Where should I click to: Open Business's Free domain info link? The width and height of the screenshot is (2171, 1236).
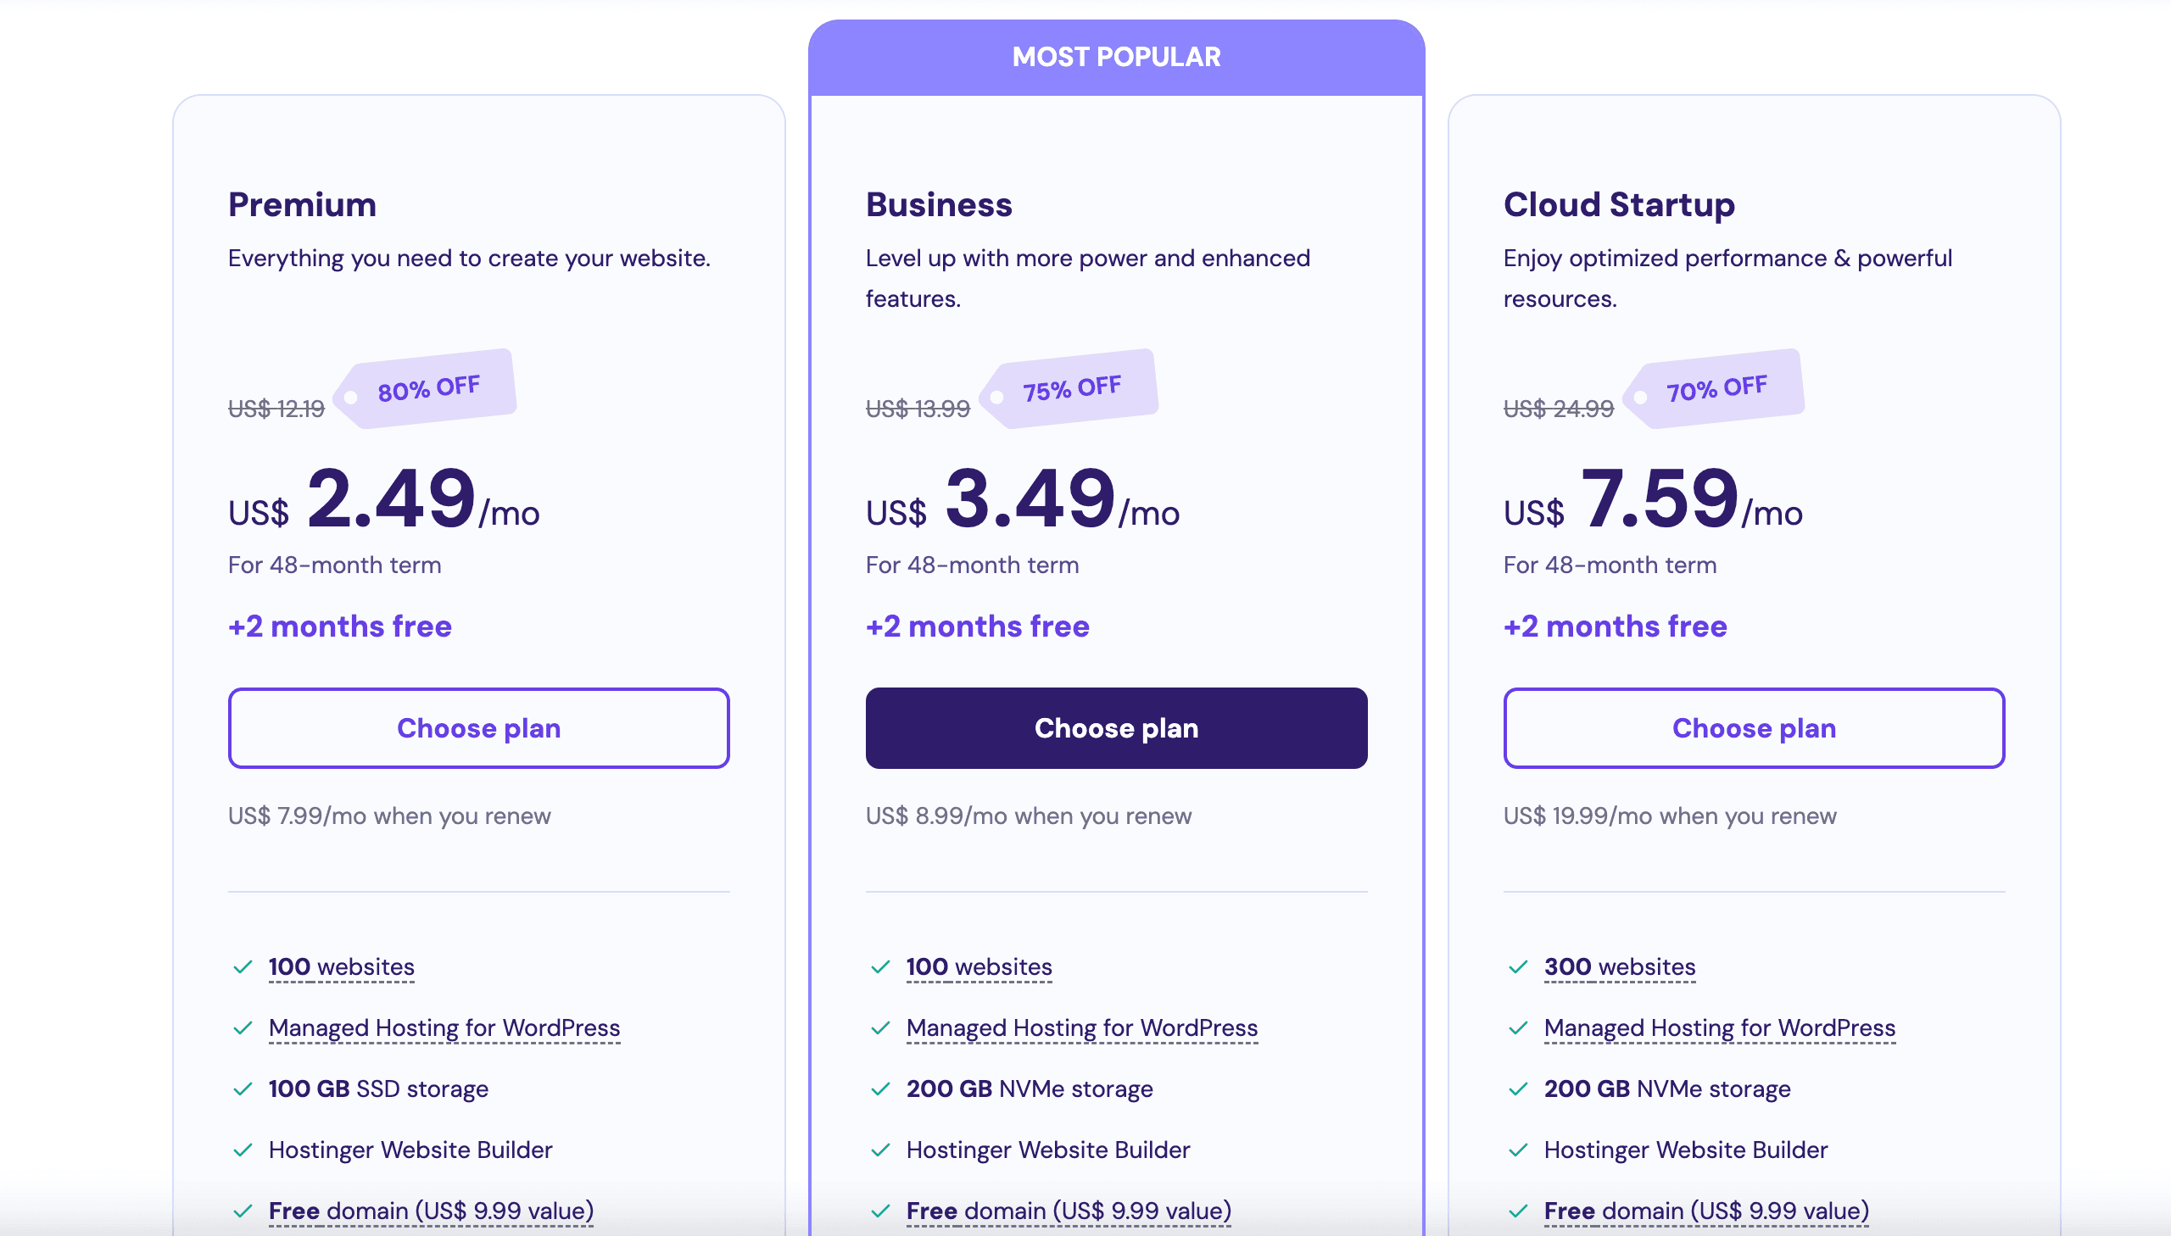1068,1211
